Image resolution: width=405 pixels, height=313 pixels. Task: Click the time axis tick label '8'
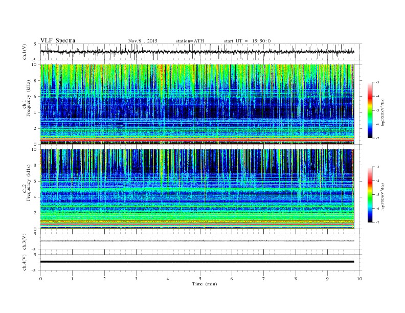[296, 279]
